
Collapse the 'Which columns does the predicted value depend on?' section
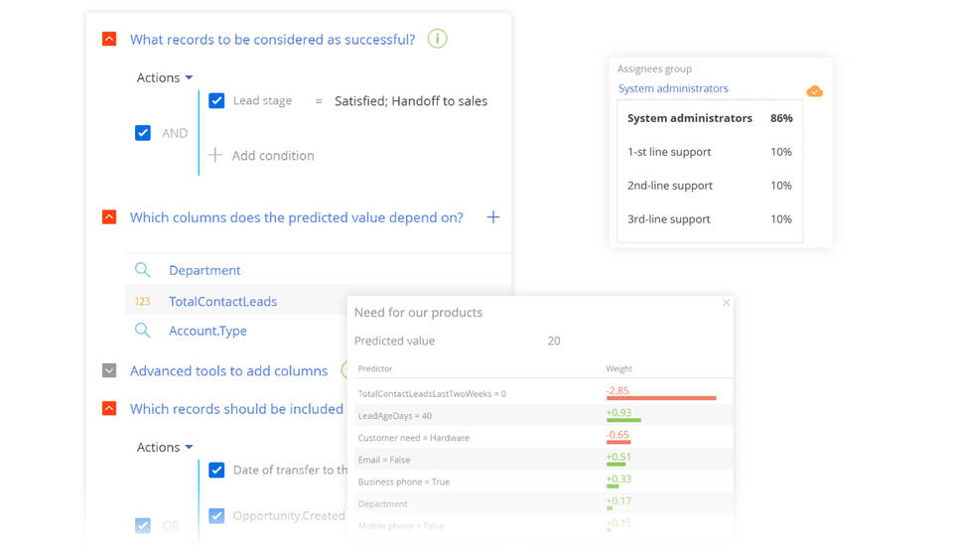[x=109, y=216]
